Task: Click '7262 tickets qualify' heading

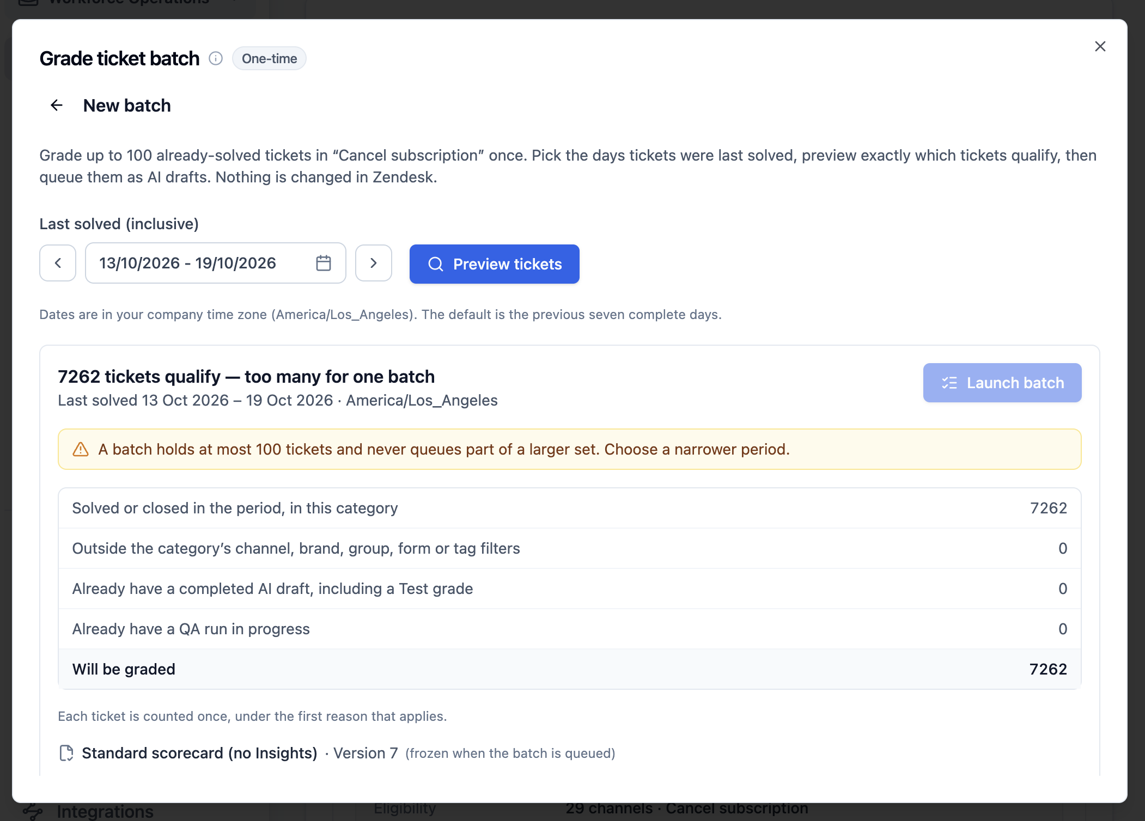Action: click(246, 376)
